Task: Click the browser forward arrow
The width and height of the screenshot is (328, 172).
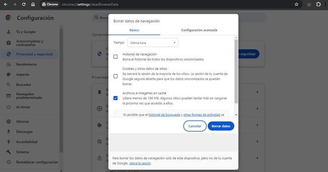Action: click(x=15, y=4)
